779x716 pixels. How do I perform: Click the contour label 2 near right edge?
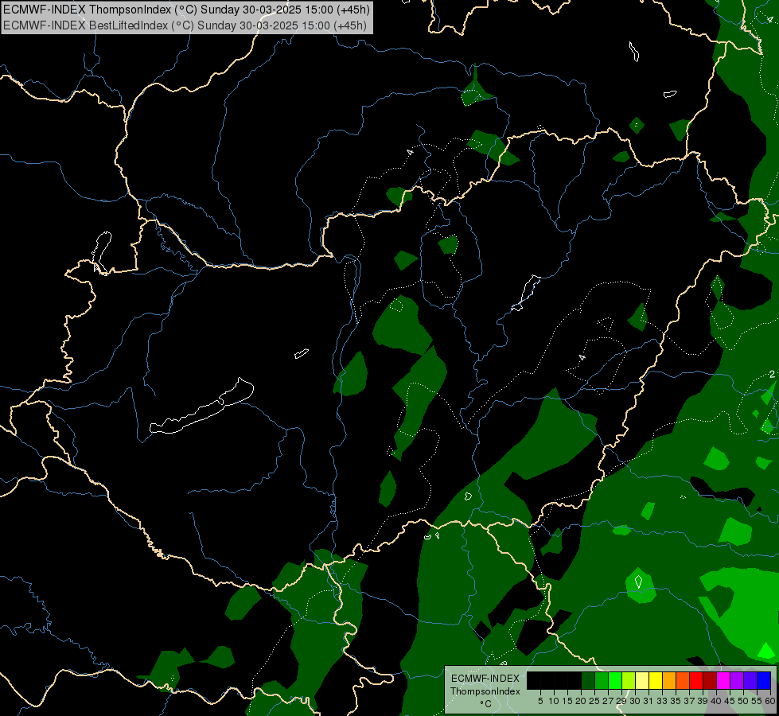[x=772, y=374]
